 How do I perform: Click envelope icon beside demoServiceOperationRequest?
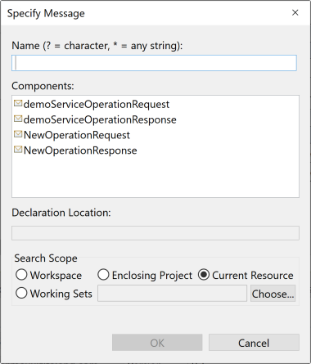(x=18, y=103)
